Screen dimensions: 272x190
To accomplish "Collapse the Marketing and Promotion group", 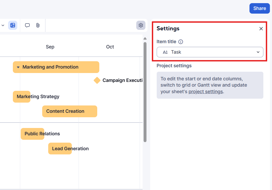I will click(18, 67).
